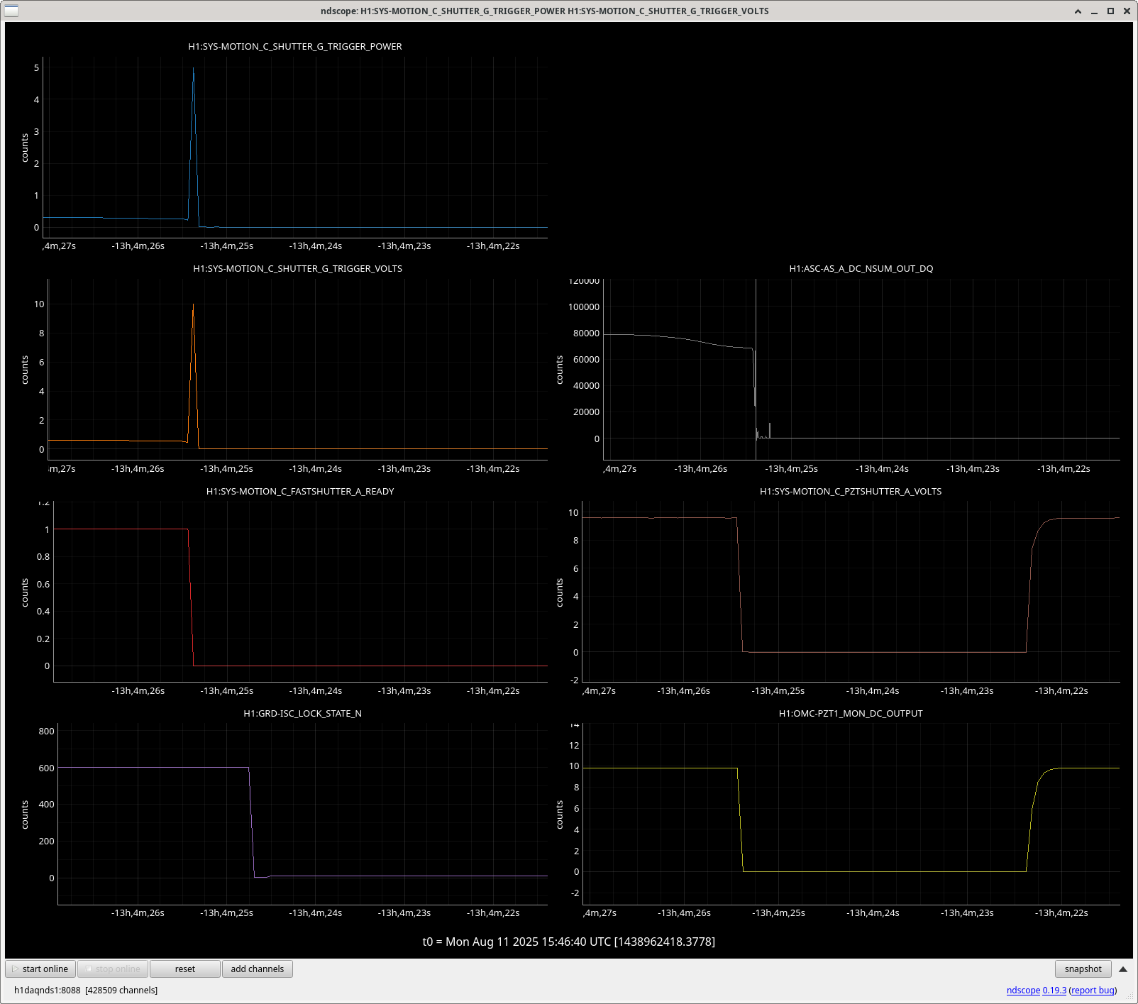Click the disabled stop online button
The width and height of the screenshot is (1138, 1004).
(x=113, y=969)
